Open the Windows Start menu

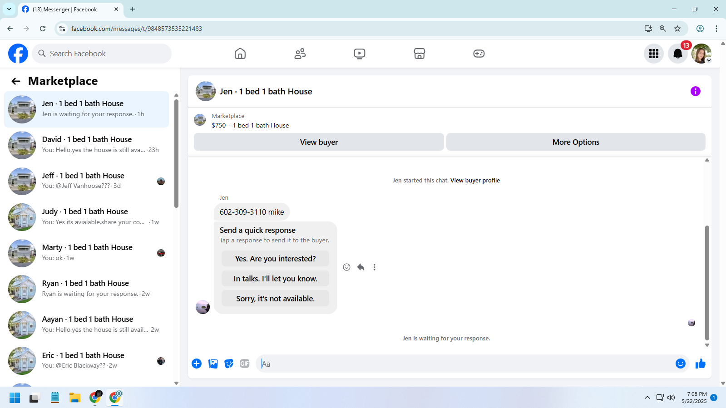(15, 398)
